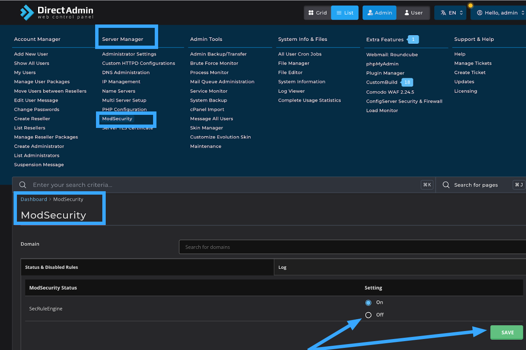Open File Manager
Image resolution: width=526 pixels, height=350 pixels.
tap(293, 63)
